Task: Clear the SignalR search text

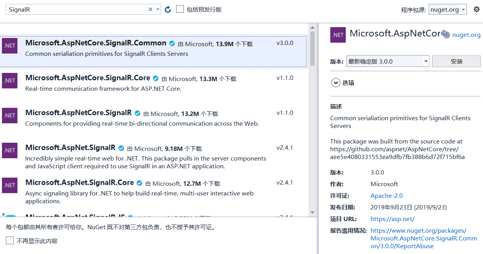Action: (x=151, y=9)
